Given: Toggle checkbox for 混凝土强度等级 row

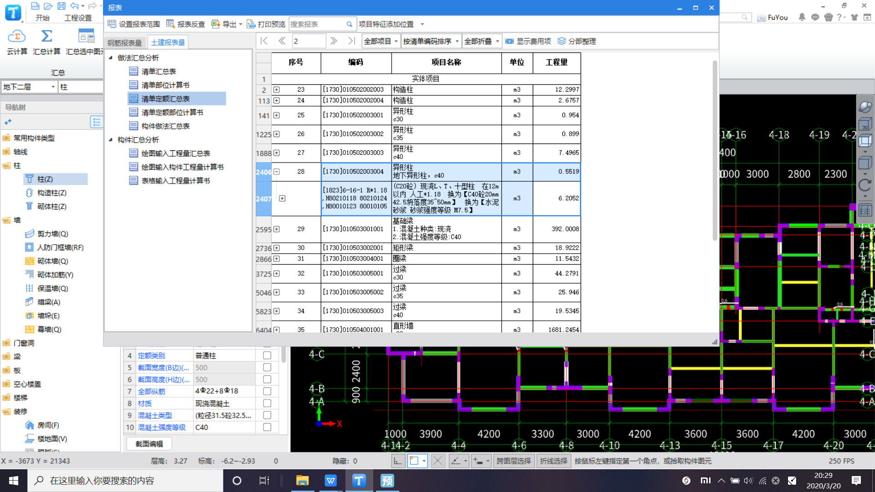Looking at the screenshot, I should point(267,427).
